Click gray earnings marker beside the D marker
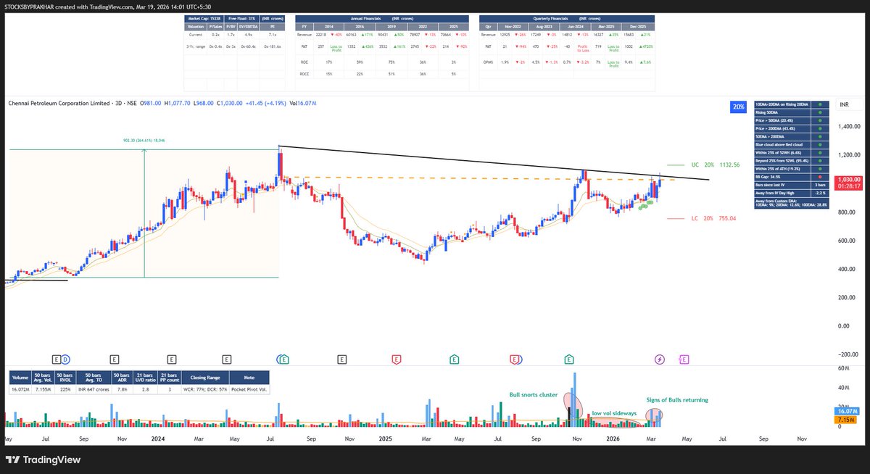 point(57,359)
